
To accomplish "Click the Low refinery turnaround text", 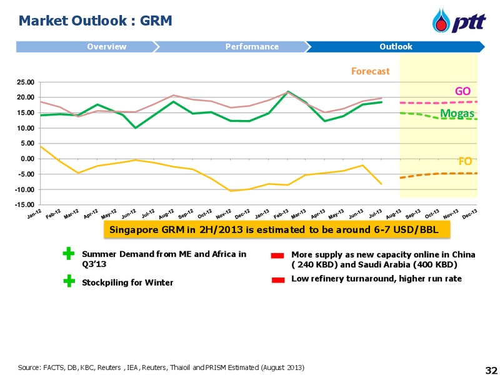I will [376, 279].
